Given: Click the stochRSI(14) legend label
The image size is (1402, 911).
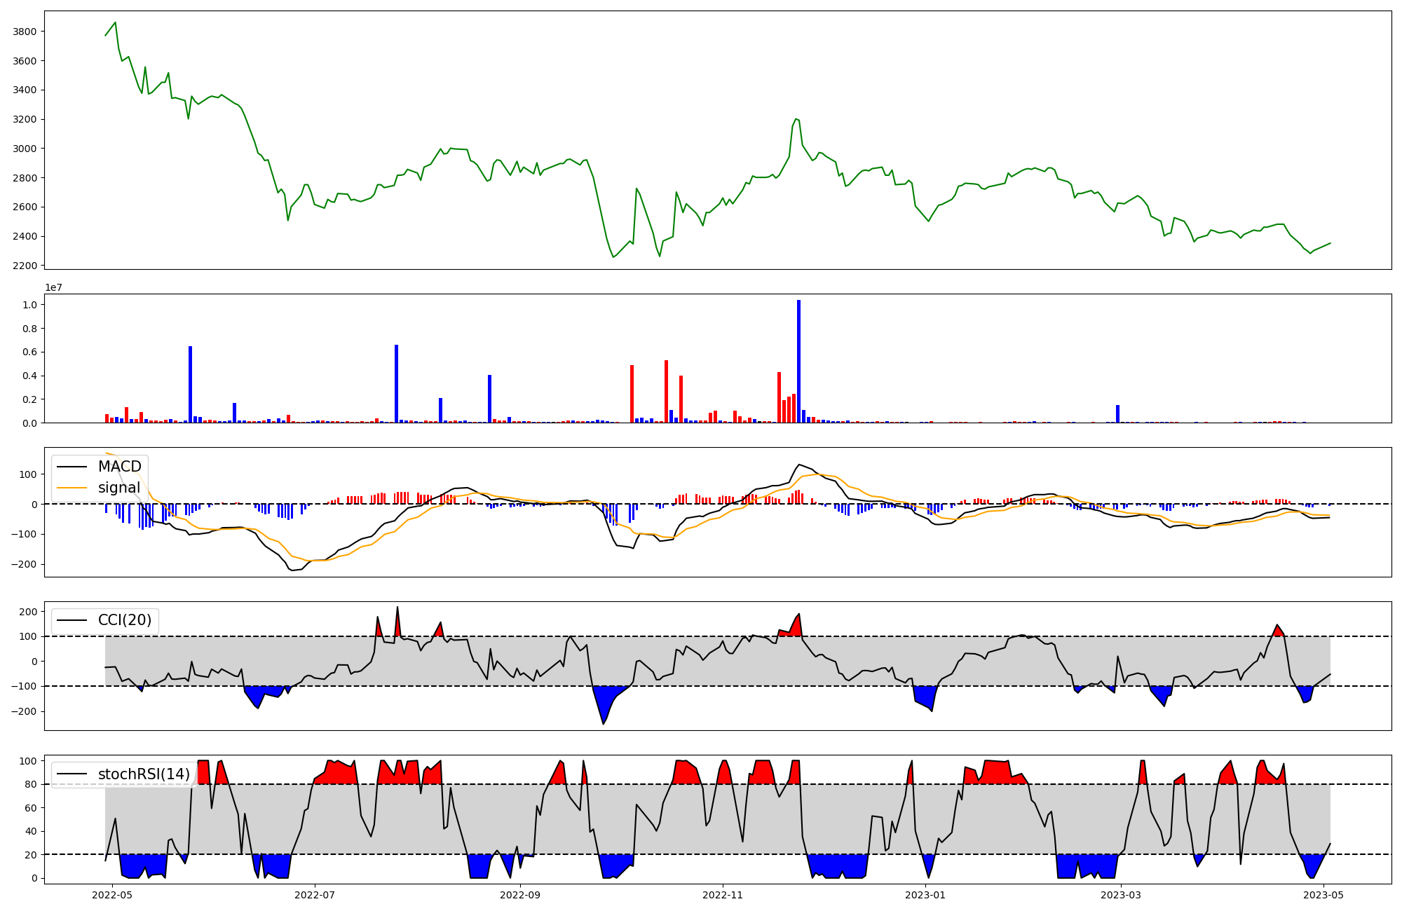Looking at the screenshot, I should click(x=144, y=774).
